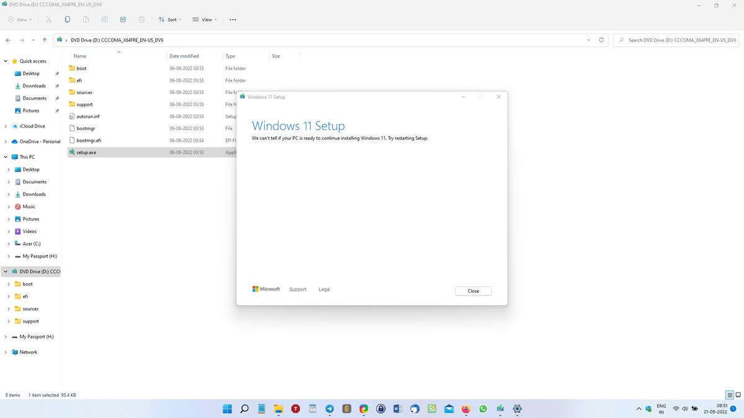Click the address bar path text
The height and width of the screenshot is (418, 744).
(x=117, y=40)
